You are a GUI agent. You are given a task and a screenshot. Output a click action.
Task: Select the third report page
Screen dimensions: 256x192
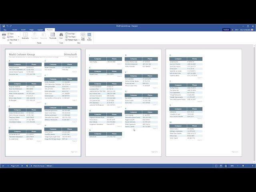204,103
